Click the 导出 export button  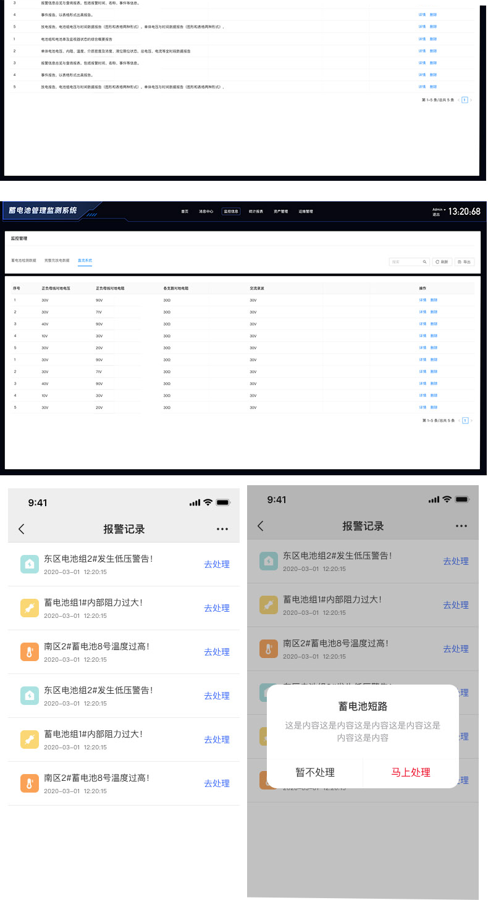coord(465,262)
